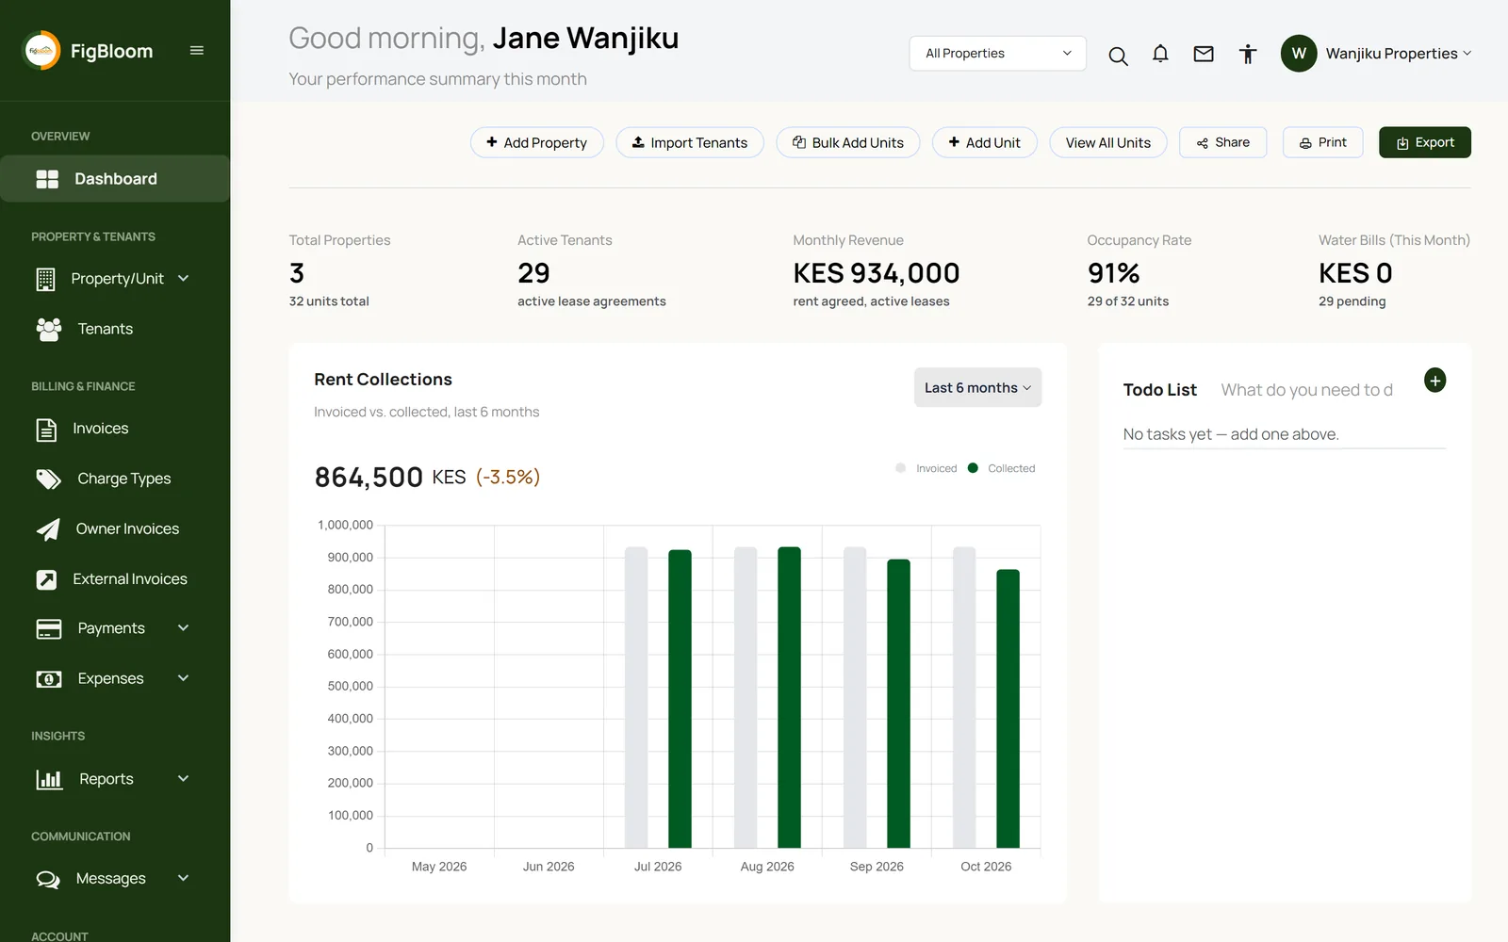Click the FigBloom logo icon
Screen dimensions: 1508x942
[x=41, y=51]
